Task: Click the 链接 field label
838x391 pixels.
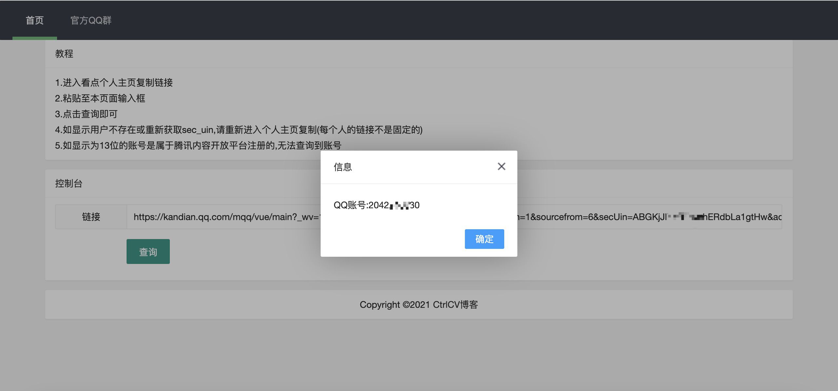Action: (x=91, y=217)
